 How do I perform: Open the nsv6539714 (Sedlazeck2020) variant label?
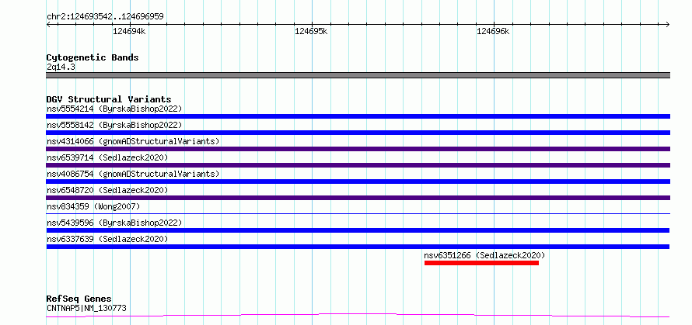[107, 157]
